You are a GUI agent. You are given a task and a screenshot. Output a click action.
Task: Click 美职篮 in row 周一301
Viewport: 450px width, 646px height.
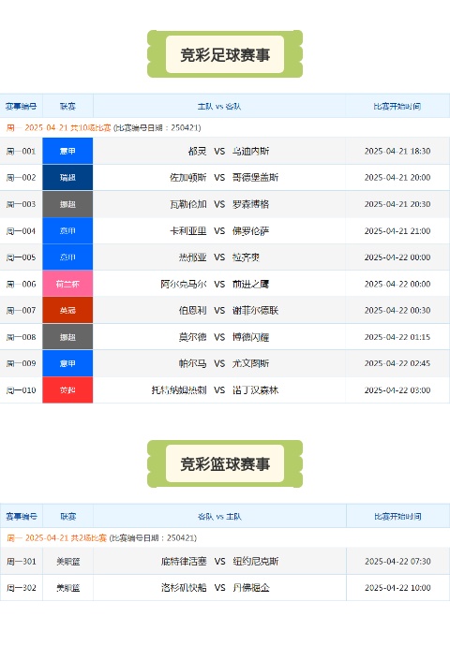click(68, 562)
